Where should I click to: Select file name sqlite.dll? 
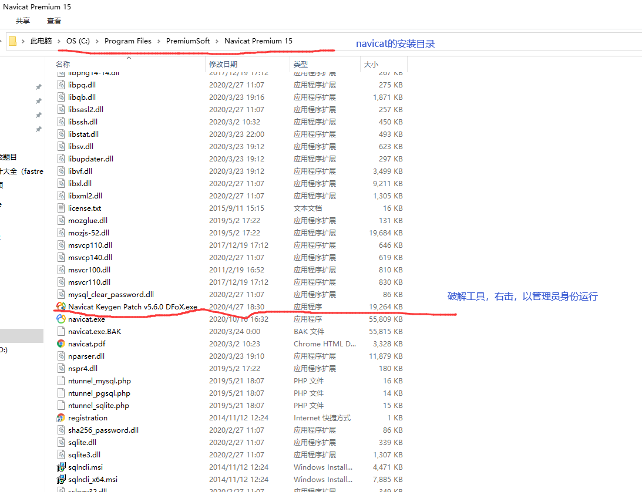tap(82, 442)
